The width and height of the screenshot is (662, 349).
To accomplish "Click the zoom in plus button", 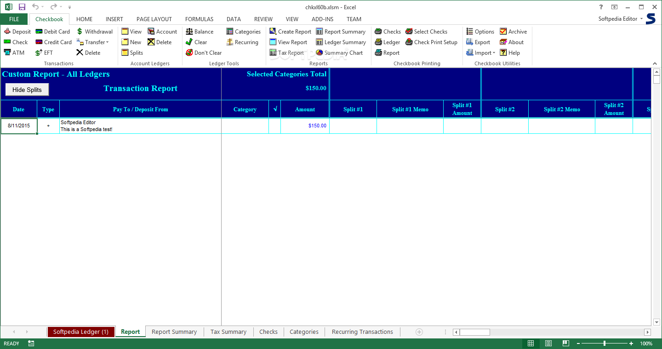I will (x=631, y=343).
